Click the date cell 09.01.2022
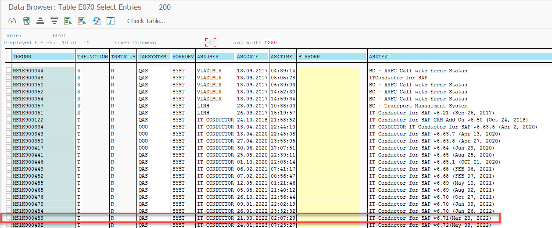The height and width of the screenshot is (228, 552). pyautogui.click(x=252, y=204)
